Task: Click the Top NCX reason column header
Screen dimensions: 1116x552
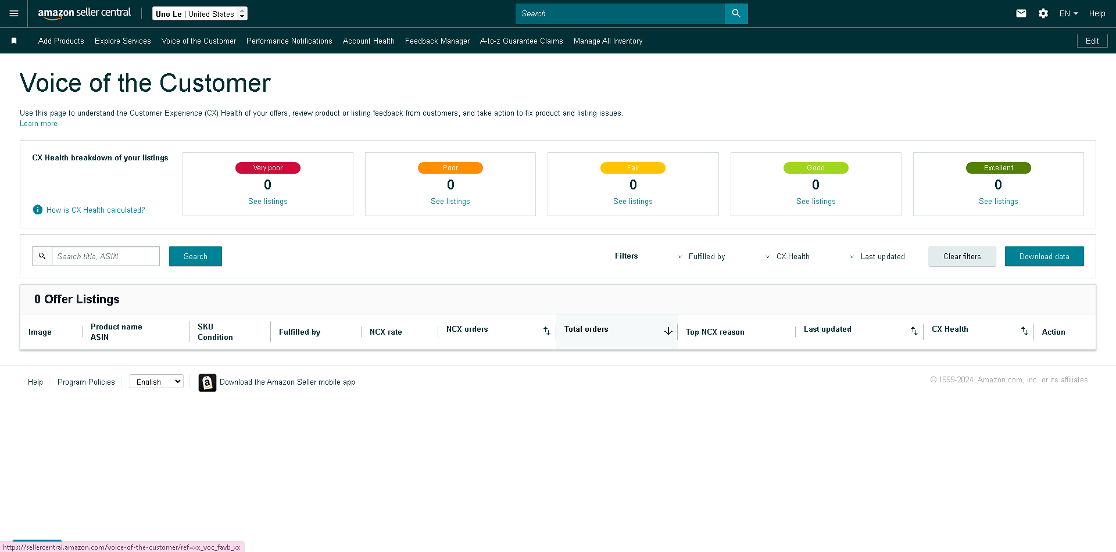Action: [x=715, y=332]
